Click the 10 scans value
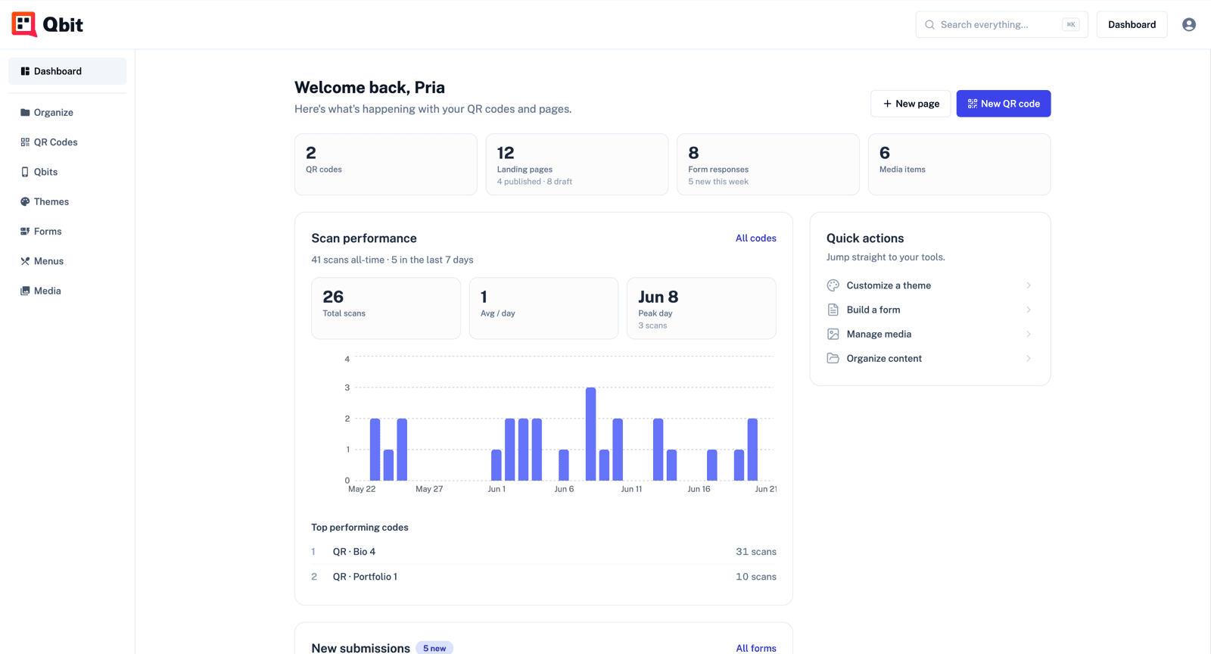This screenshot has width=1211, height=654. [x=756, y=577]
